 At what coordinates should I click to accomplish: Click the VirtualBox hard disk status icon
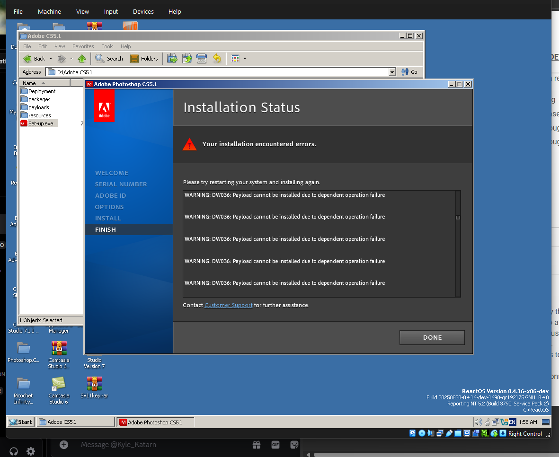click(x=412, y=433)
